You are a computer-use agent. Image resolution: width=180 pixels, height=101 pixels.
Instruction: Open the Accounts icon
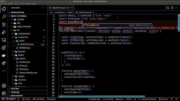click(x=4, y=86)
